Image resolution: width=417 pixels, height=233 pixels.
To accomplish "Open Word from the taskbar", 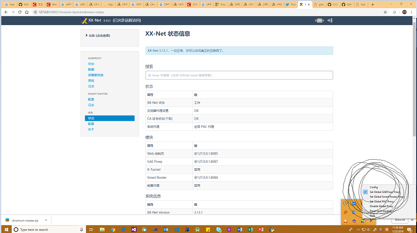I will pos(240,229).
